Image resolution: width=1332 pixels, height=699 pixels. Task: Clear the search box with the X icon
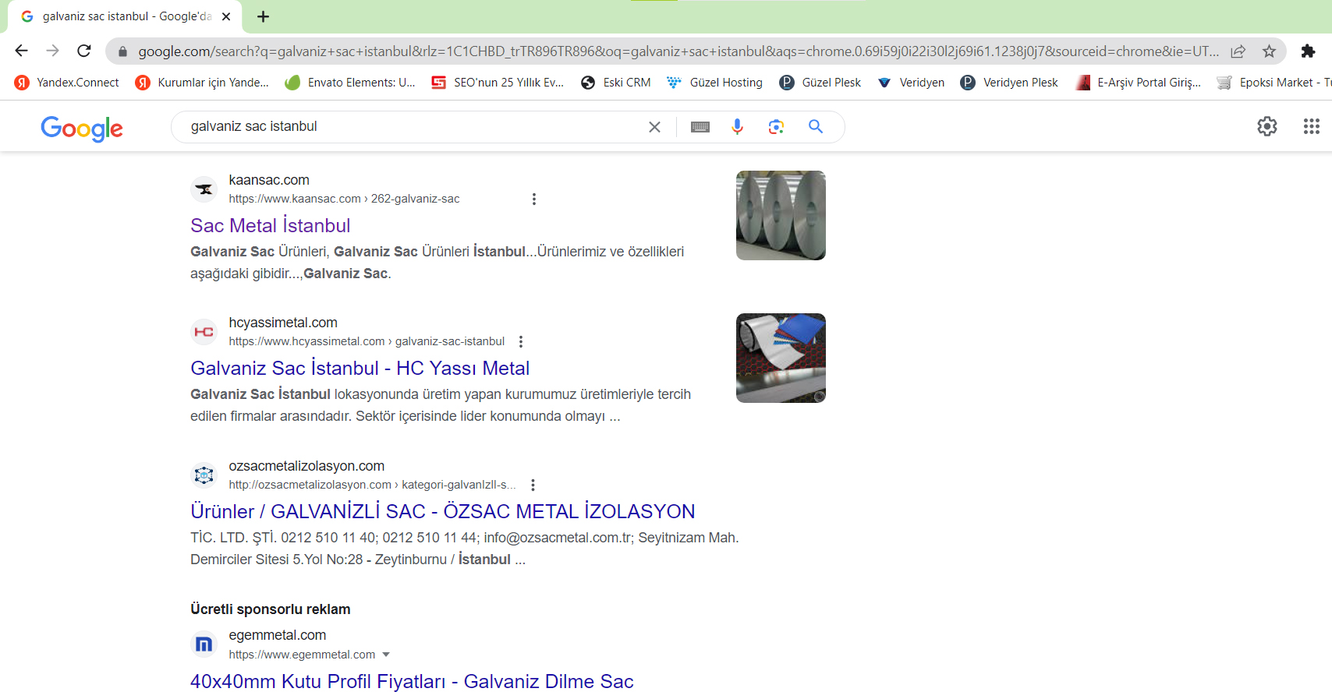coord(654,127)
